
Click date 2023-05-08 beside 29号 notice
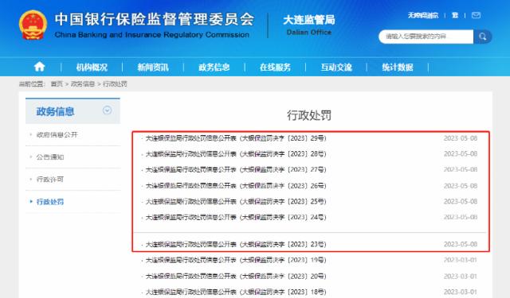(461, 138)
